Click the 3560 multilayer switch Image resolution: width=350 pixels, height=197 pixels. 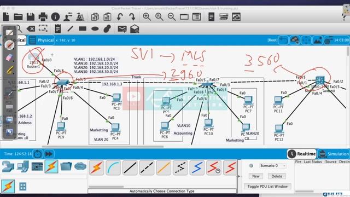pos(320,80)
